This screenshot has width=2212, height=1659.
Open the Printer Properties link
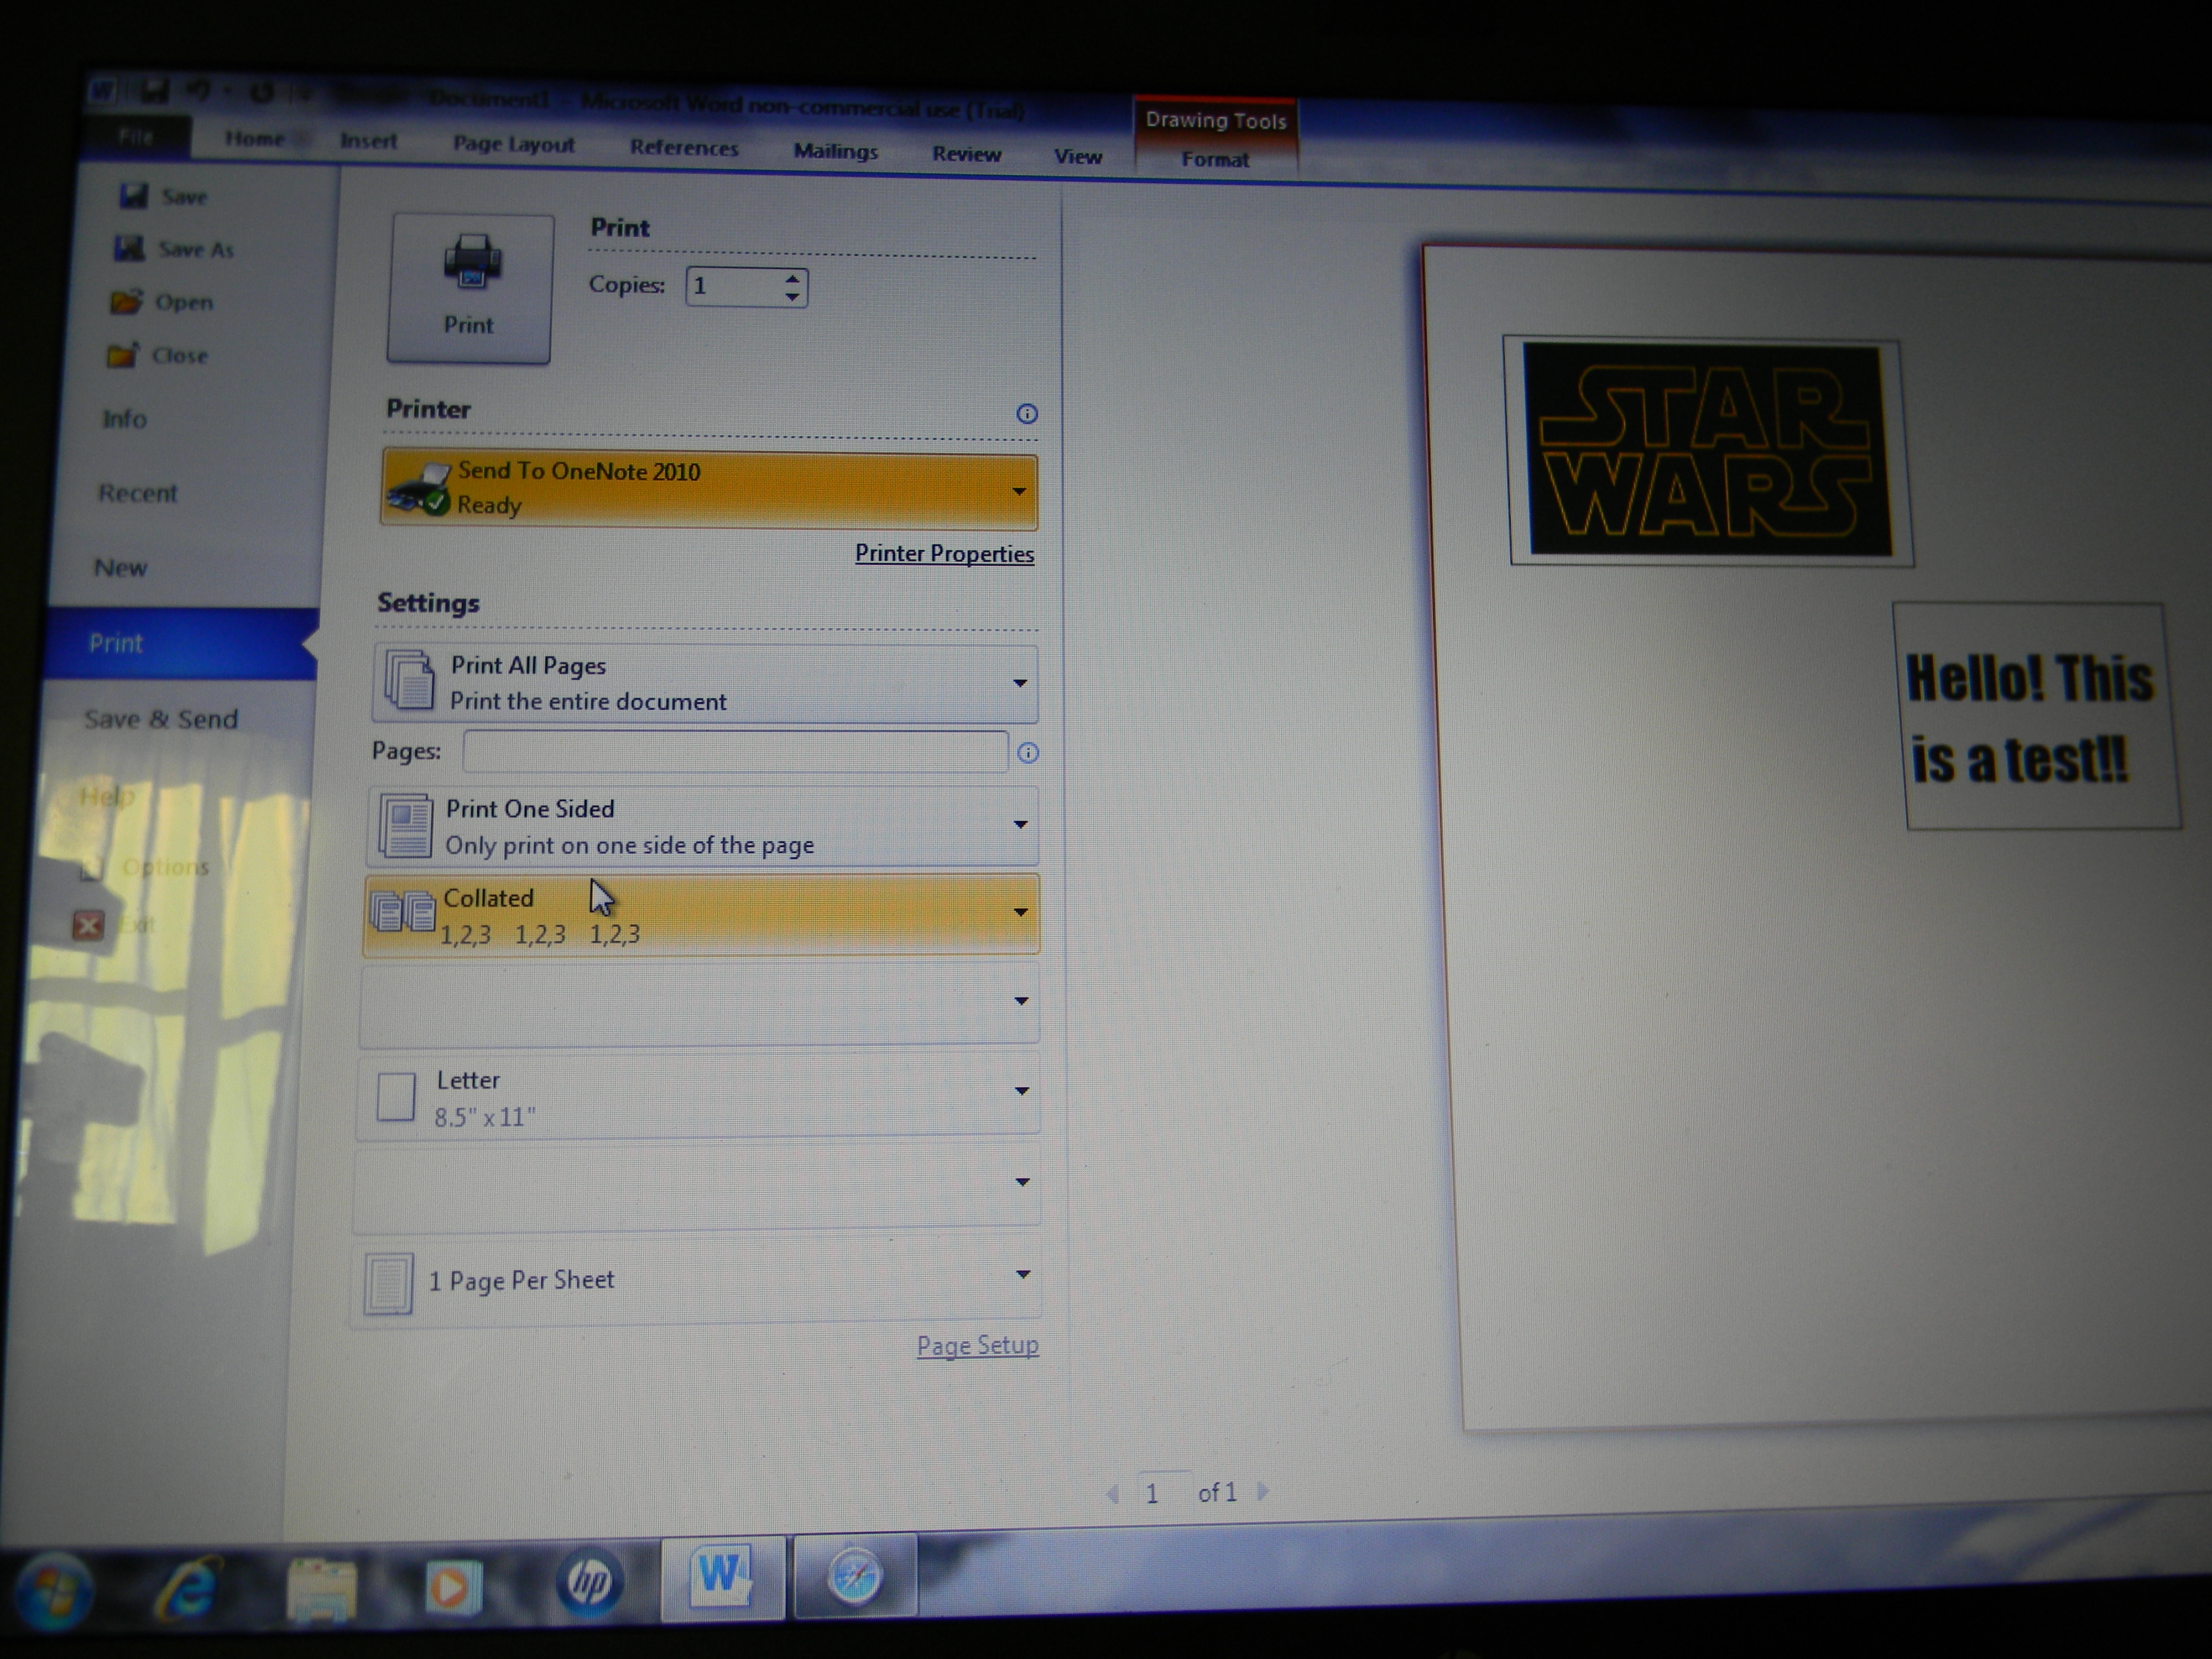click(944, 553)
